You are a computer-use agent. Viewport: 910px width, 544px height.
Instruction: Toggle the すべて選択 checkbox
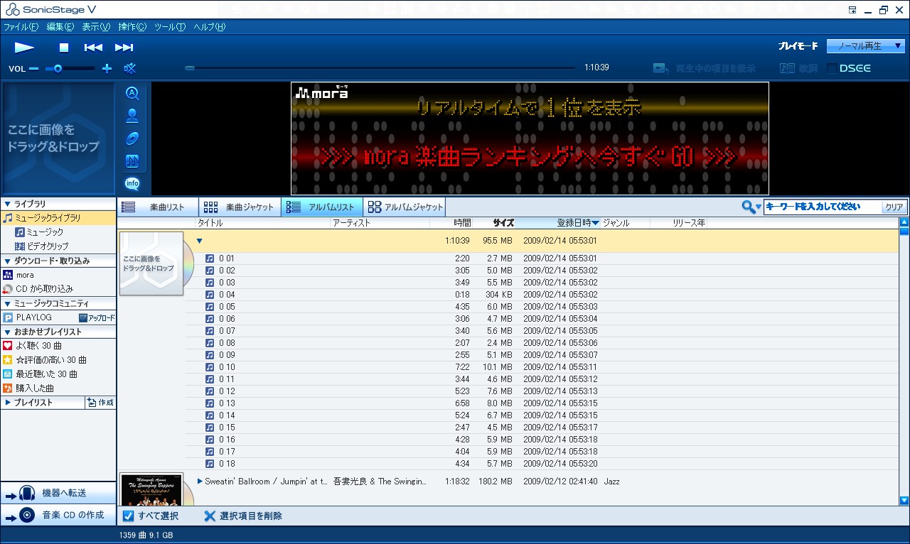point(128,516)
